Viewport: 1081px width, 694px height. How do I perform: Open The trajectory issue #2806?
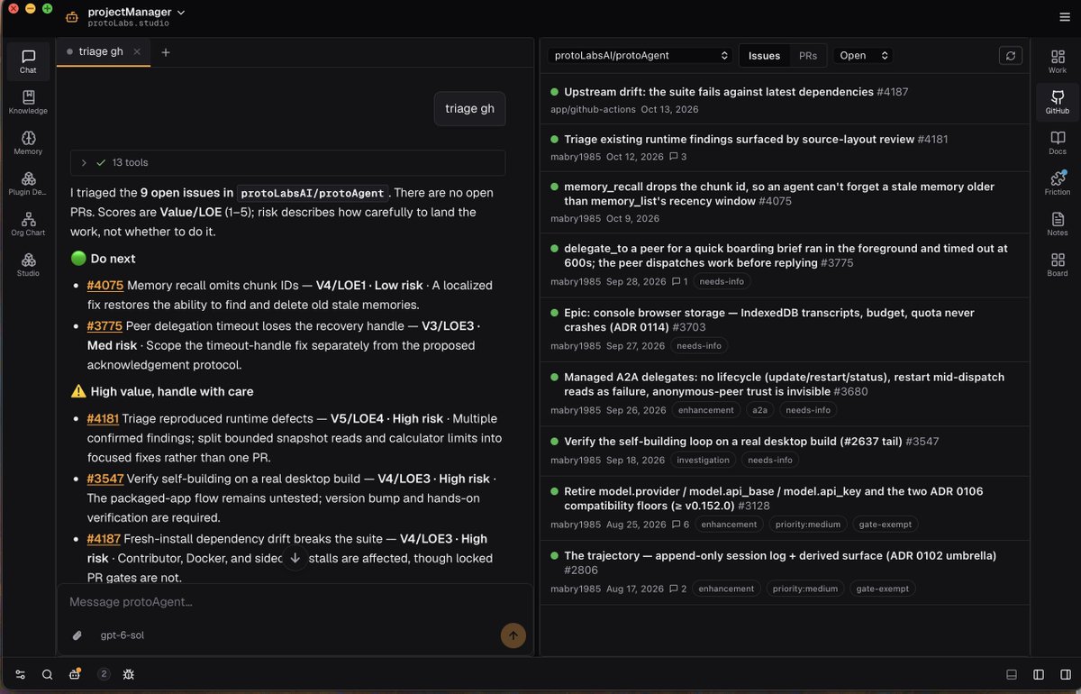pyautogui.click(x=784, y=571)
